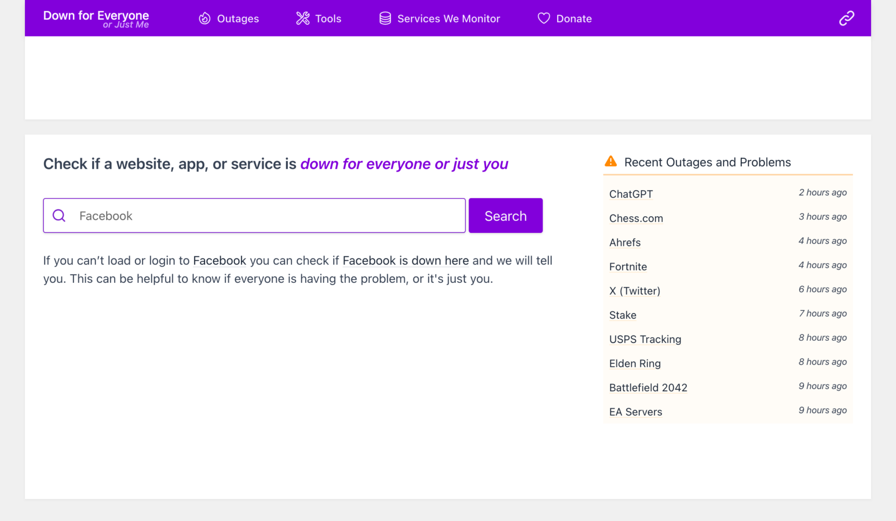Focus the Facebook search input field
Viewport: 896px width, 521px height.
[268, 216]
